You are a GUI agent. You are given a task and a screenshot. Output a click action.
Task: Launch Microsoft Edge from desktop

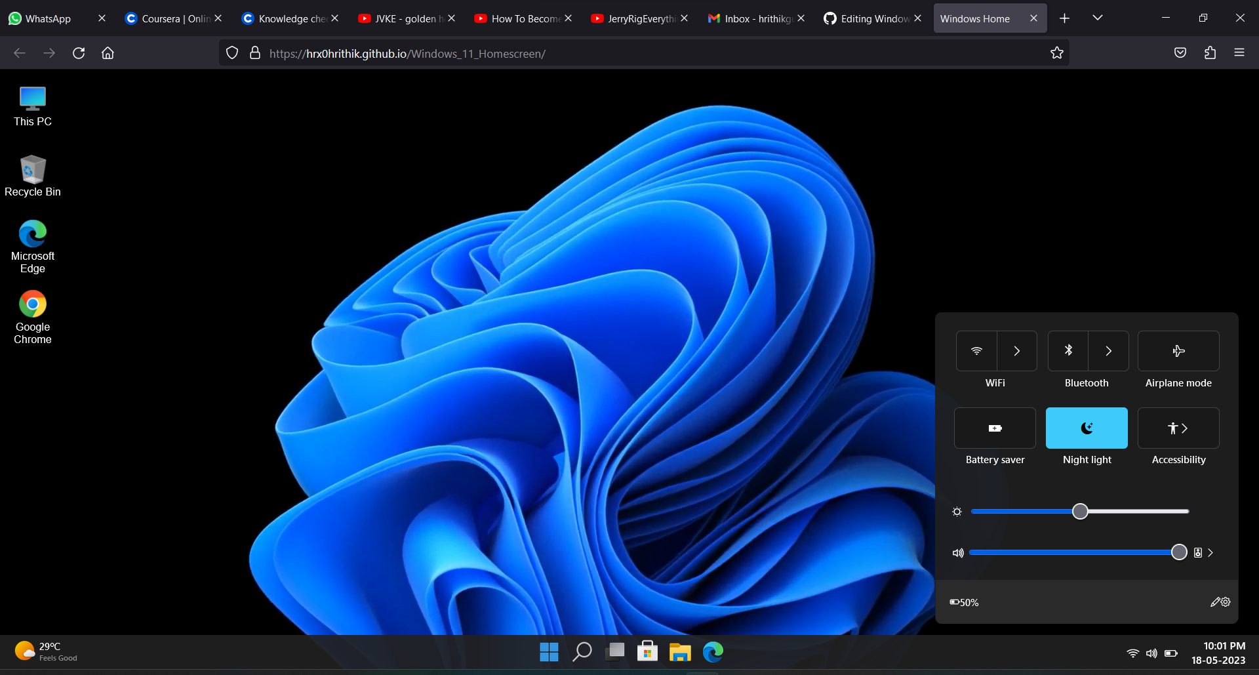[x=32, y=247]
